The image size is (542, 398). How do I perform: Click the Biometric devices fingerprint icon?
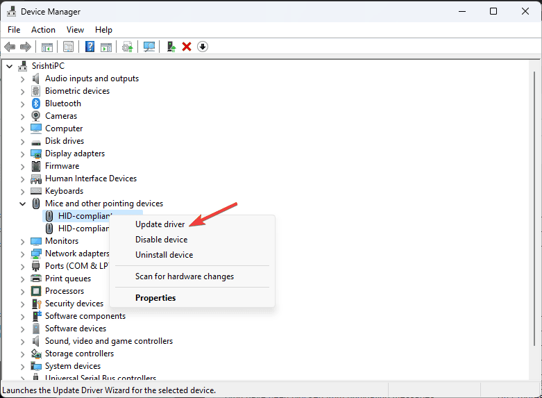point(36,91)
